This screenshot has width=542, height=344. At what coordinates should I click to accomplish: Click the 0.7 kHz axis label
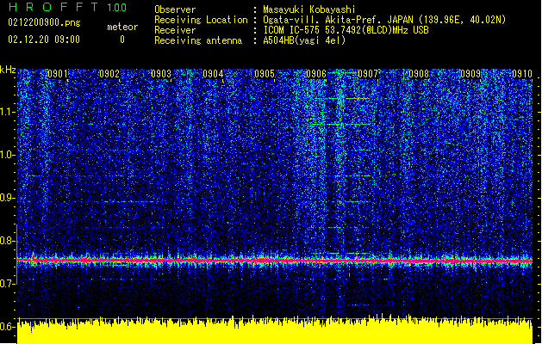coord(8,284)
